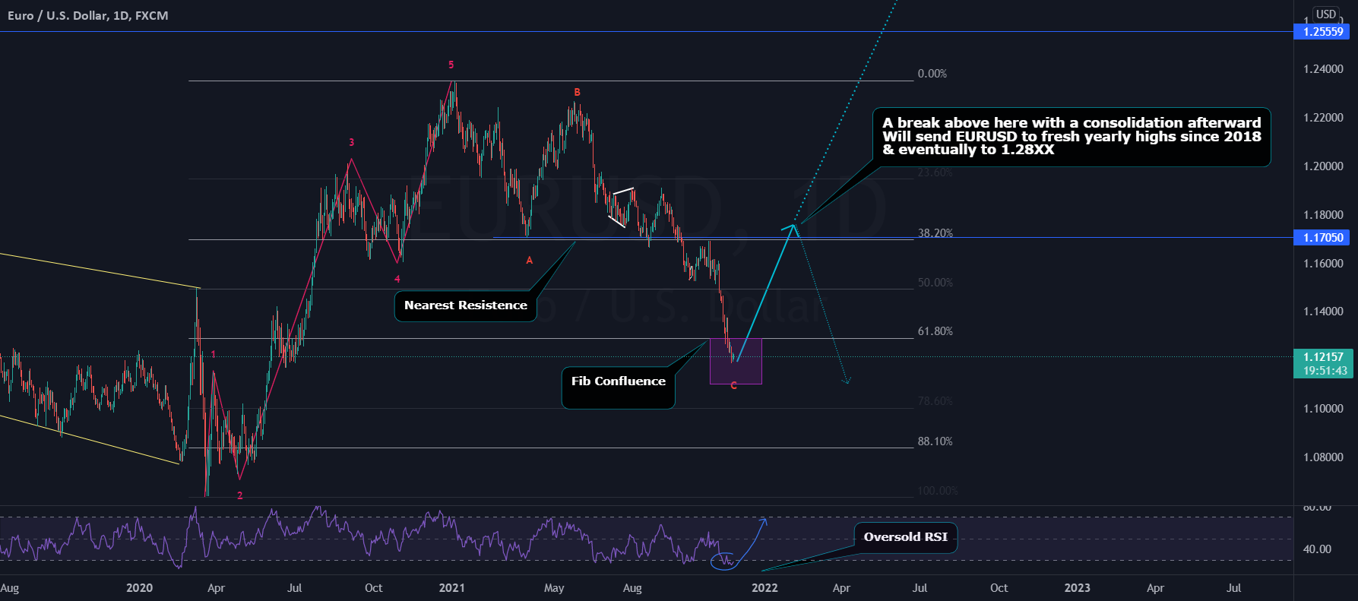
Task: Click the 50.00% Fibonacci level label
Action: pos(935,283)
